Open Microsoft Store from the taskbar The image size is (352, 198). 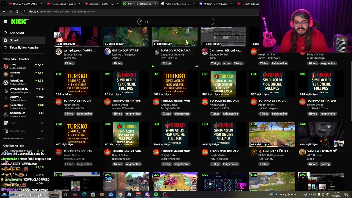pyautogui.click(x=93, y=194)
